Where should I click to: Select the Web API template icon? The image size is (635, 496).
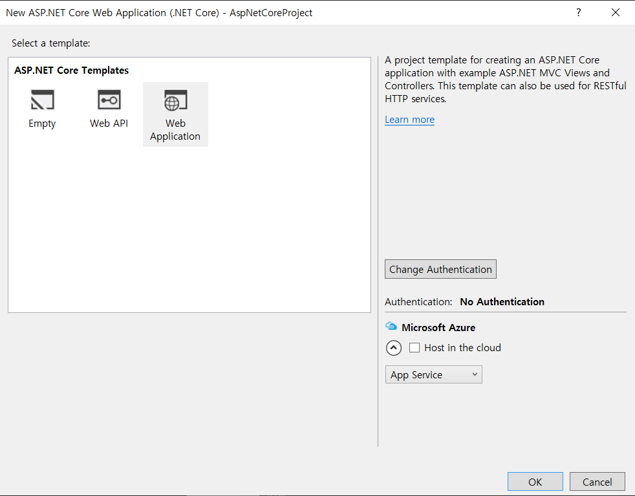(109, 100)
